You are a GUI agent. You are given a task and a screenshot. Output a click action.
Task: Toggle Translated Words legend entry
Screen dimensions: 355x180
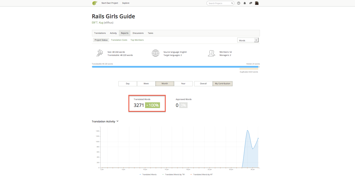(148, 175)
